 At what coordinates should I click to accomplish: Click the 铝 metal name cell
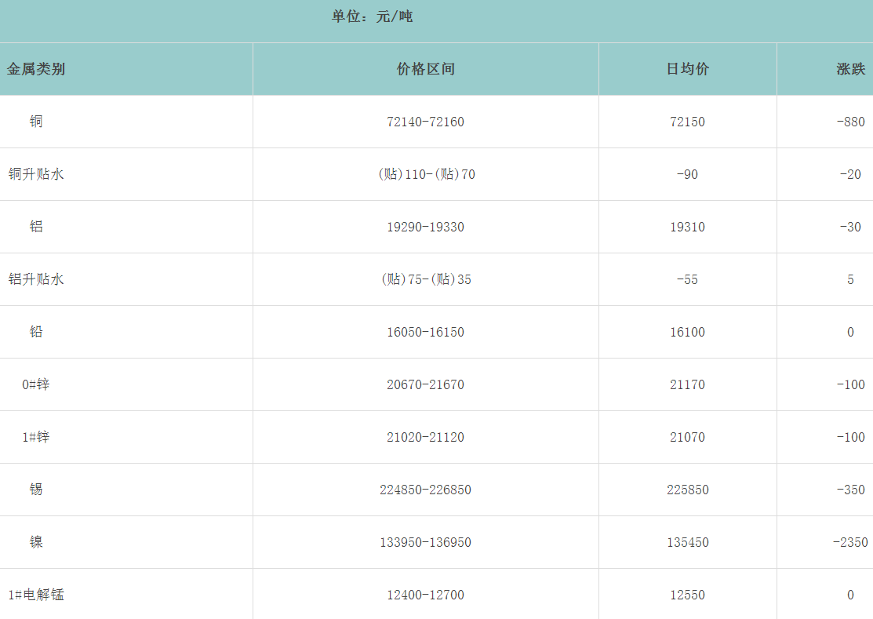click(36, 227)
